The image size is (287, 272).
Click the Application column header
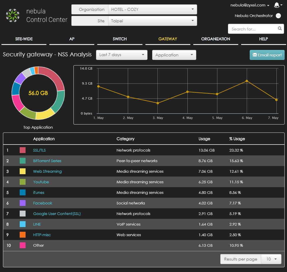click(x=44, y=139)
